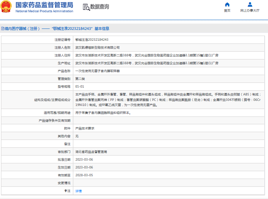Viewport: 268px width, 199px height.
Task: Click 国家药品监督管理局 title
Action: (44, 5)
